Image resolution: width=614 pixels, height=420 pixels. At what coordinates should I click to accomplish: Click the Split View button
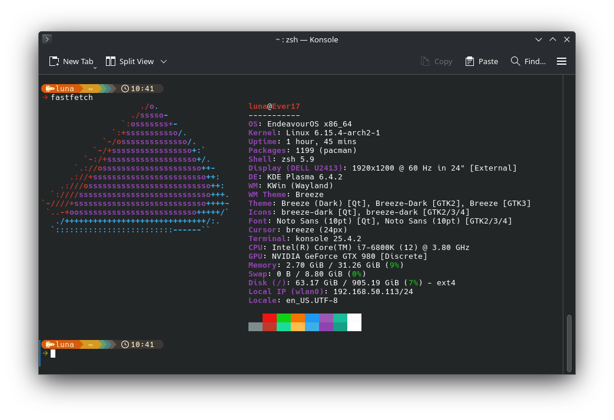130,61
